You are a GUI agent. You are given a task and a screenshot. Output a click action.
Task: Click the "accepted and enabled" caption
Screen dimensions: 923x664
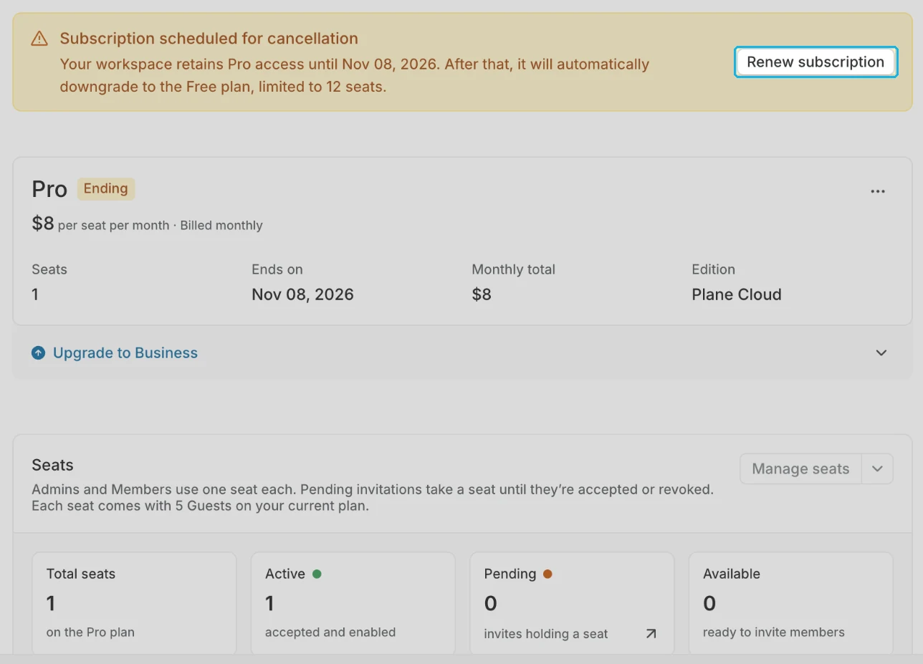[330, 632]
